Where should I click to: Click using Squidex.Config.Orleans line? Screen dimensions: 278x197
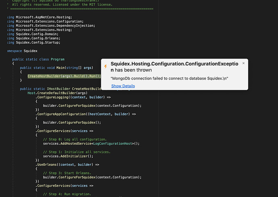coord(34,38)
